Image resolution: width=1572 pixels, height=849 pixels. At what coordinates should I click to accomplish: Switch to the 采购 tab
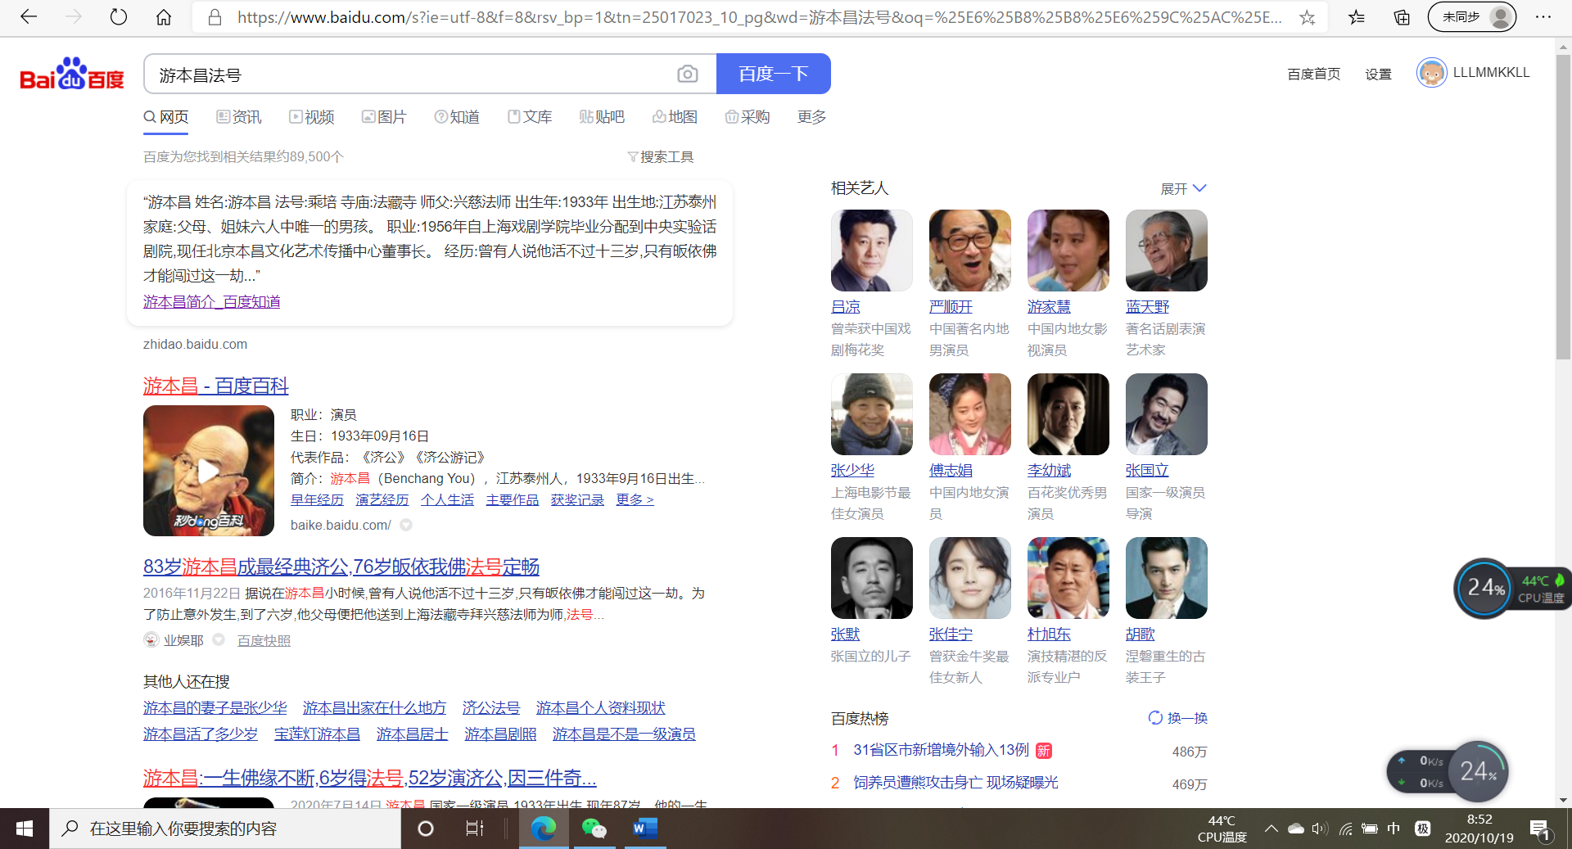point(748,117)
